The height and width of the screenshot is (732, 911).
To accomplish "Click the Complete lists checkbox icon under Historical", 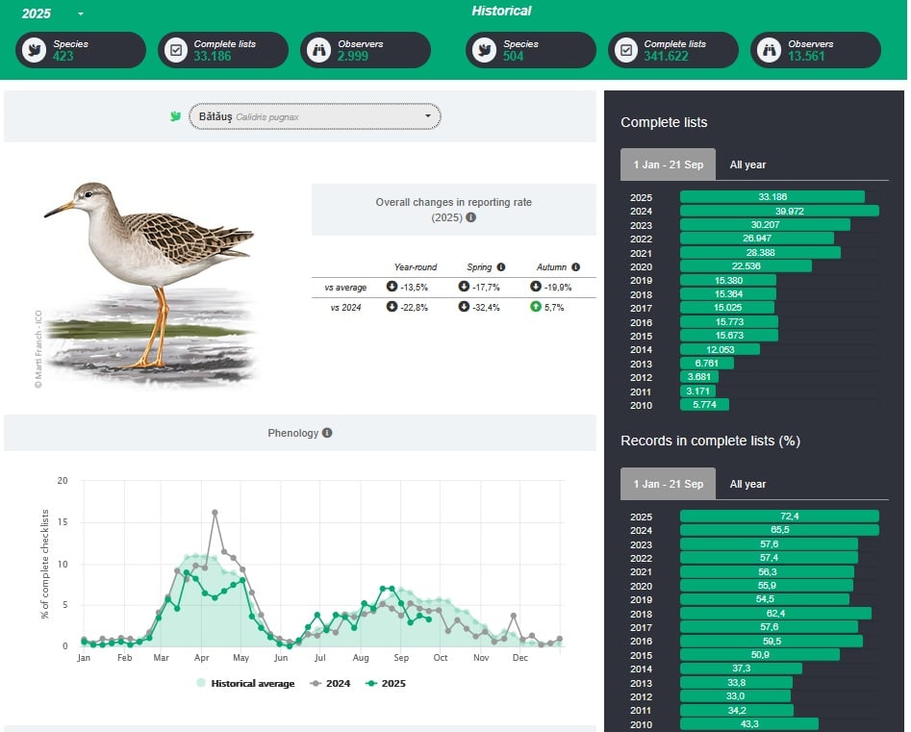I will coord(625,50).
